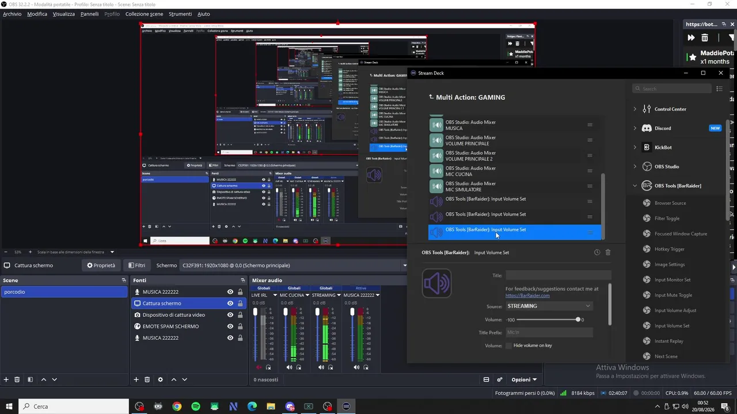This screenshot has width=737, height=414.
Task: Open the Opzioni gear icon in the mixer toolbar
Action: pyautogui.click(x=500, y=379)
